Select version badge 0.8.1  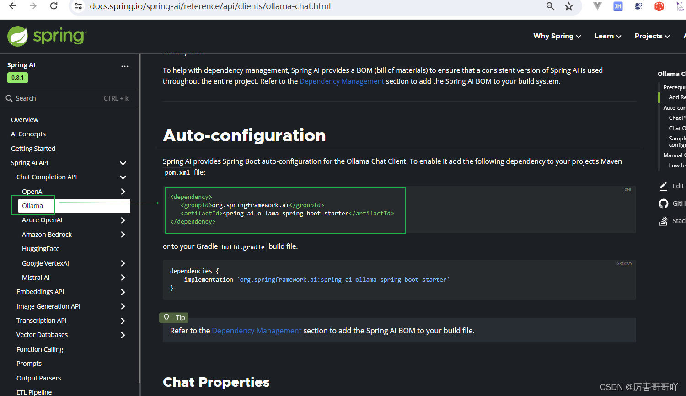pos(17,78)
